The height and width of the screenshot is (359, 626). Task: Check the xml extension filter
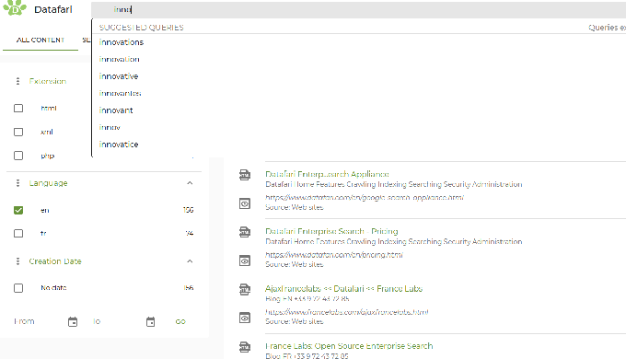tap(18, 132)
